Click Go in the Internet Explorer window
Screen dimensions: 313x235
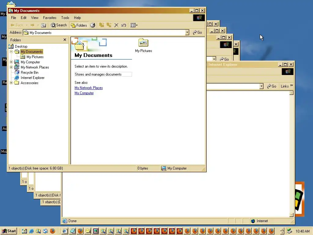point(272,86)
